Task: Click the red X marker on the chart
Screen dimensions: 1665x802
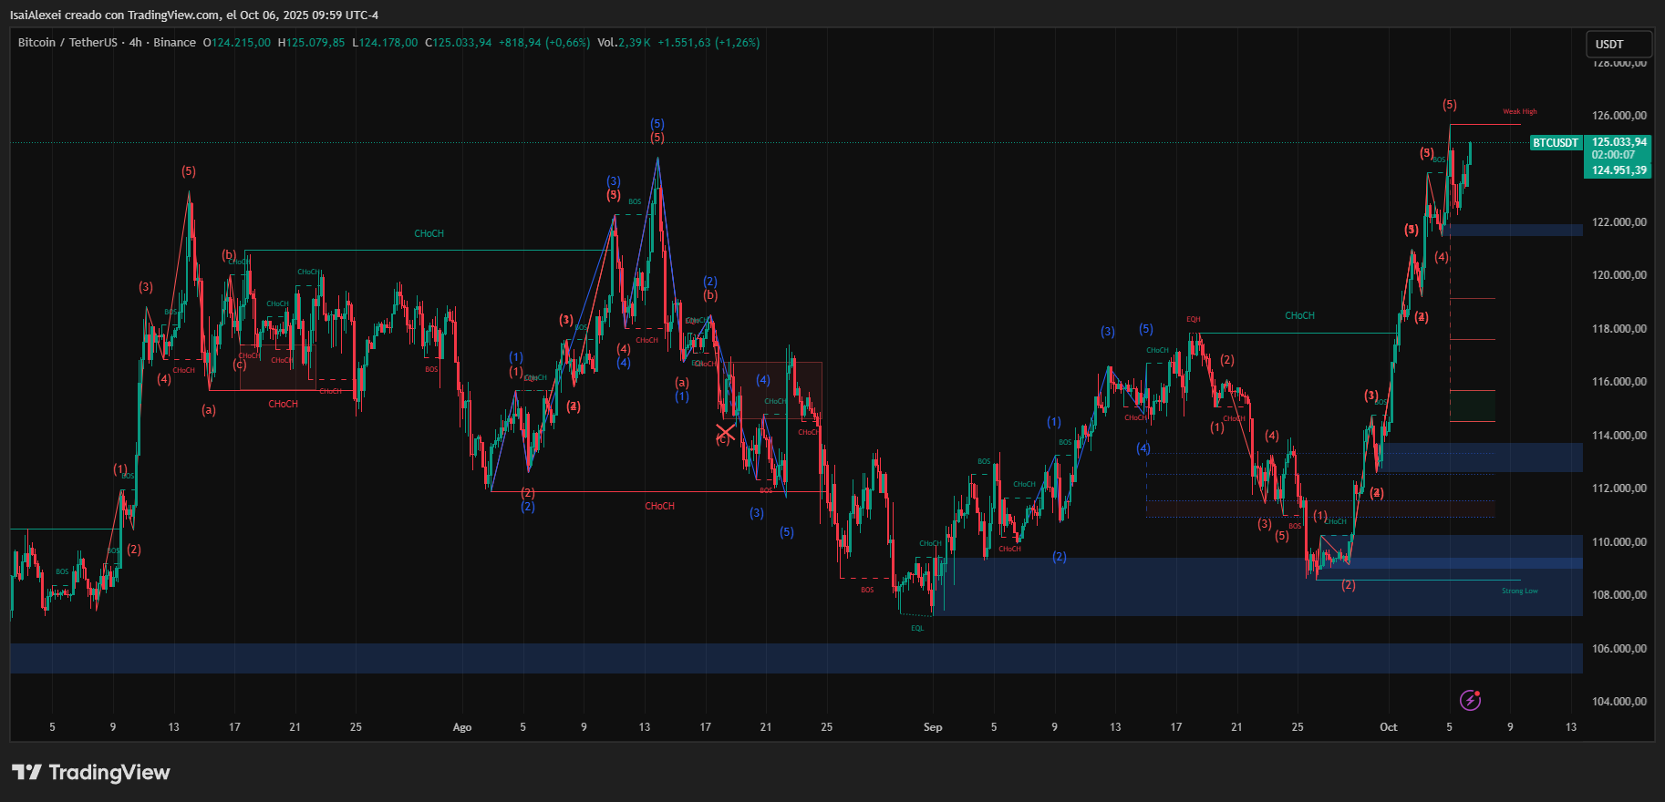Action: click(725, 432)
